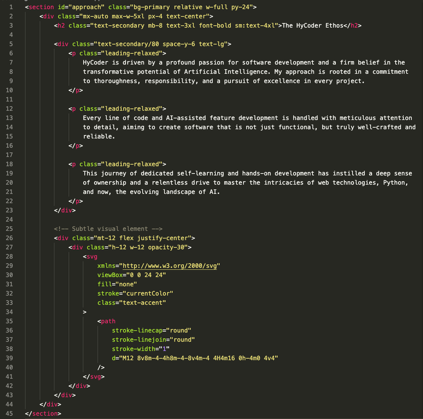
Task: Click line number 45 next to closing section tag
Action: point(11,413)
